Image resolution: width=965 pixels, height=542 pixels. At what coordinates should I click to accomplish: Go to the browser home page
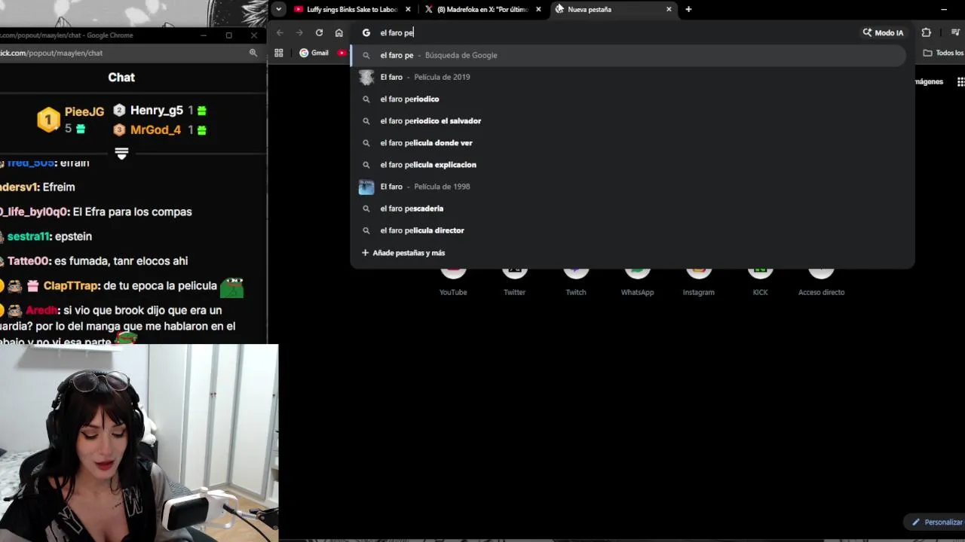[x=339, y=32]
